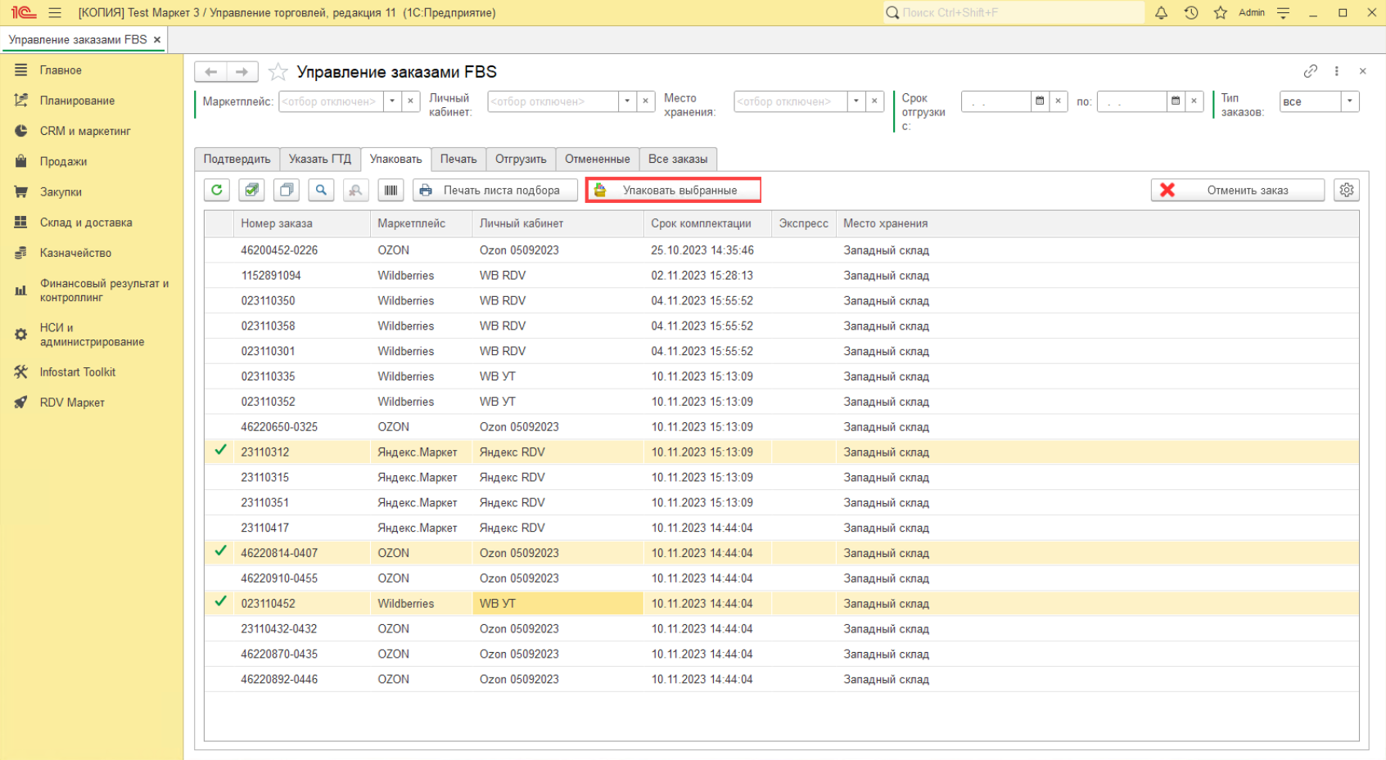Image resolution: width=1386 pixels, height=760 pixels.
Task: Uncheck order 46220814-0407
Action: pos(220,552)
